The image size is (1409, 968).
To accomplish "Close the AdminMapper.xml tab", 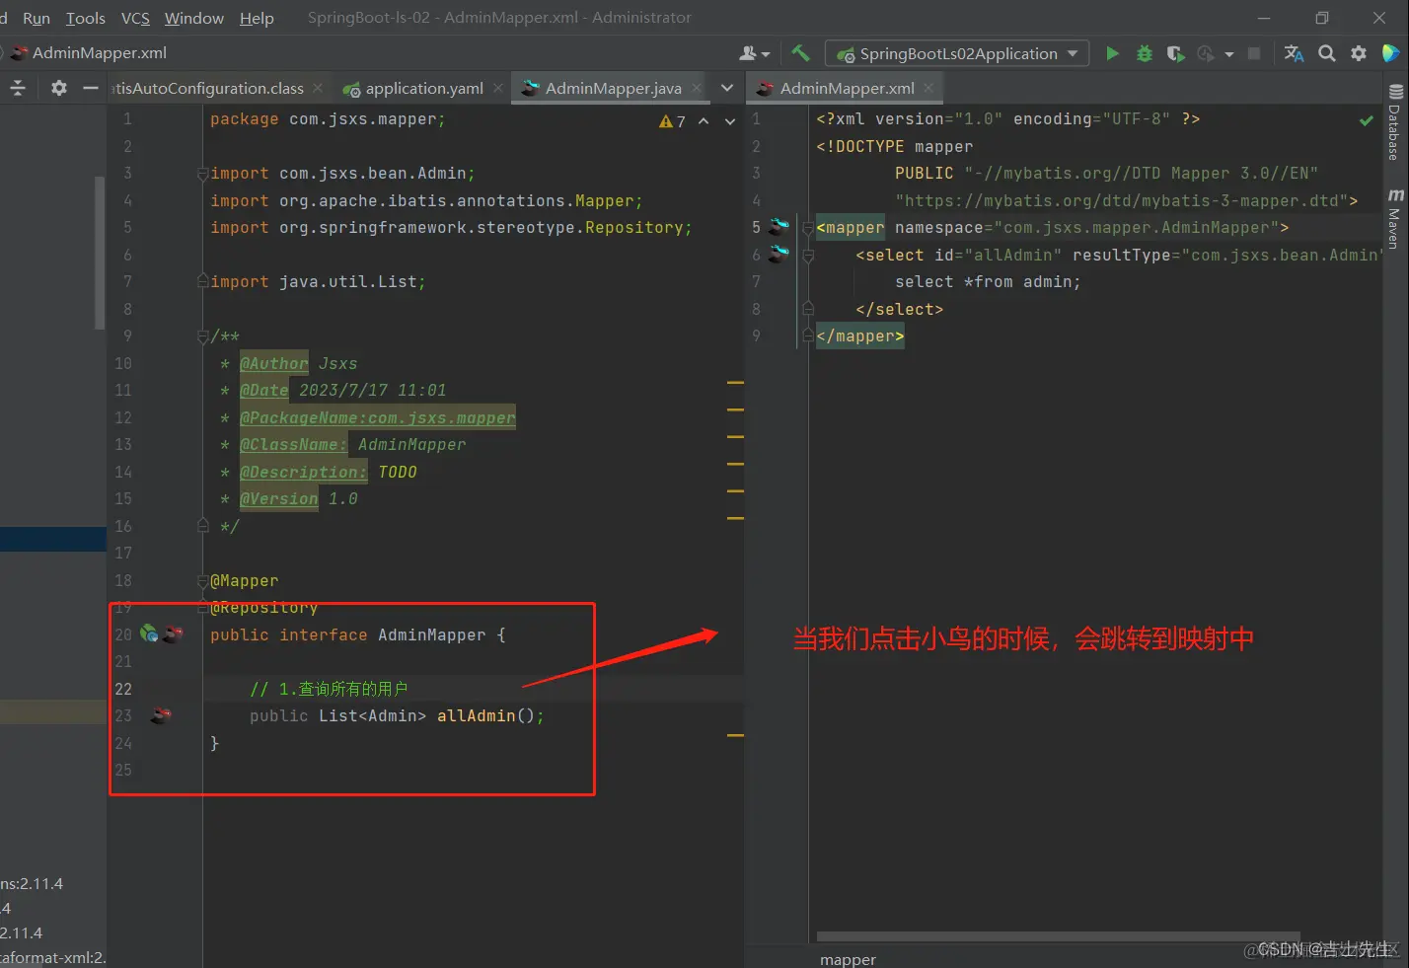I will [x=928, y=88].
